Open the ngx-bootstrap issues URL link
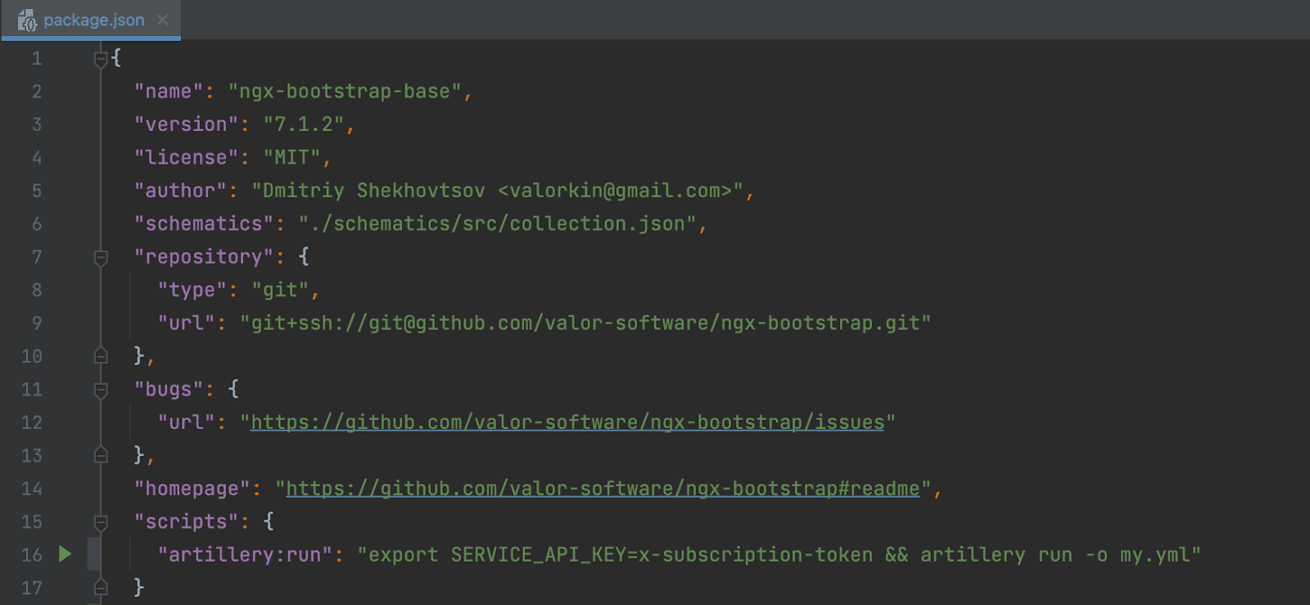Screen dimensions: 1310x605 [x=567, y=422]
